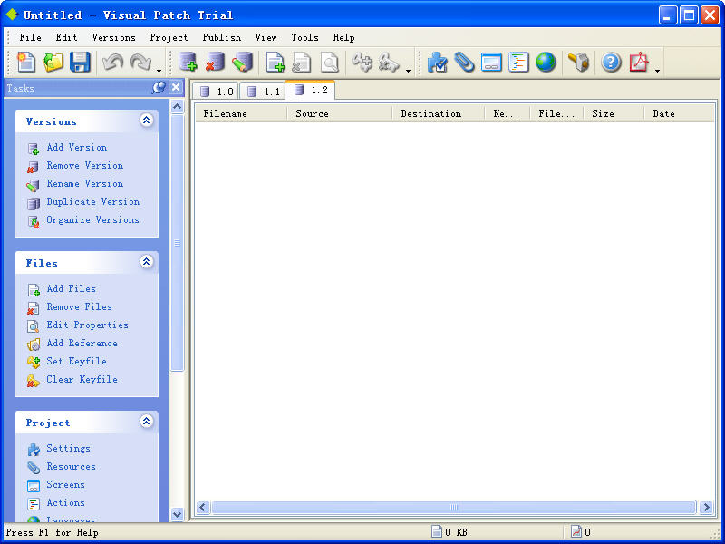Viewport: 725px width, 544px height.
Task: Click the Build package box icon
Action: [x=578, y=63]
